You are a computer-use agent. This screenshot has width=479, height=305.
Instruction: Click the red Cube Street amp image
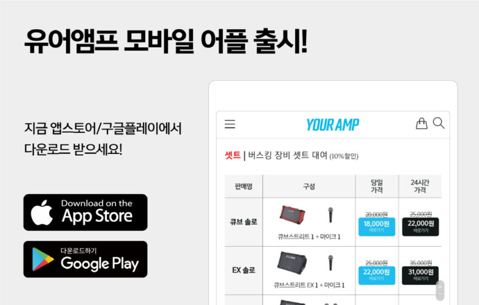(x=292, y=215)
